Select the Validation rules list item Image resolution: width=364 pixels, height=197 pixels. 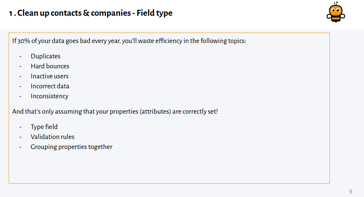click(x=52, y=137)
